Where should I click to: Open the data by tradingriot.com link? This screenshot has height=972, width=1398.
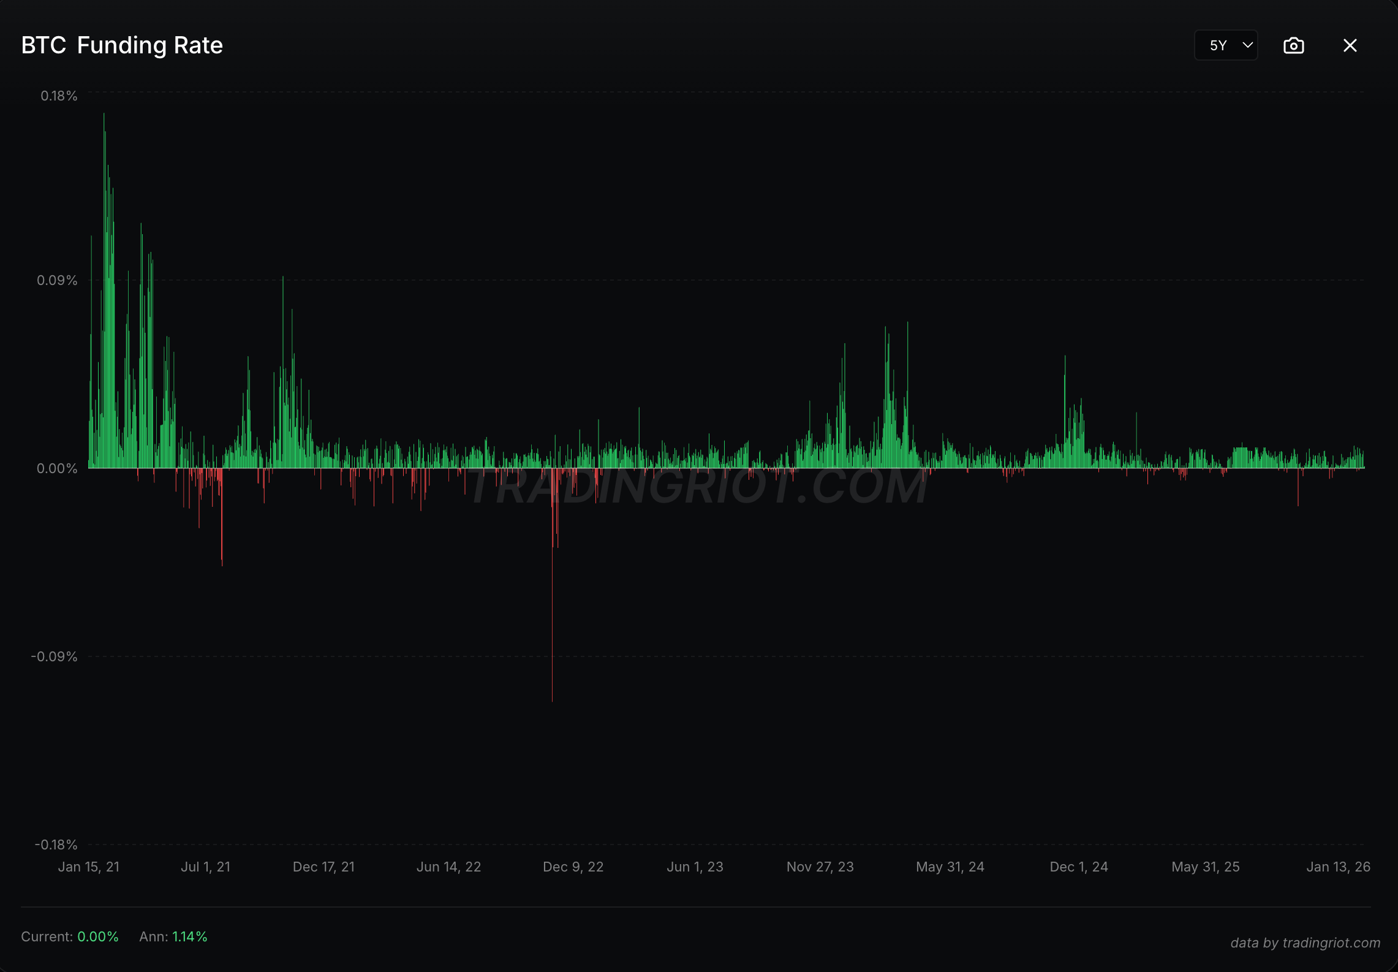point(1305,943)
